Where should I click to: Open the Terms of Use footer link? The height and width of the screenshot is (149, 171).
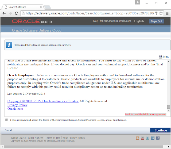pos(53,138)
